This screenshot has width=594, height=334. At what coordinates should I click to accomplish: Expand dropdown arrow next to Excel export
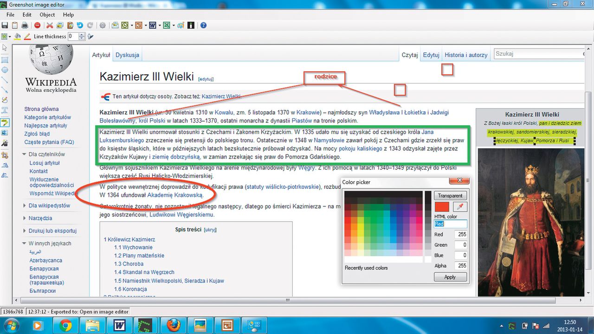pos(174,26)
